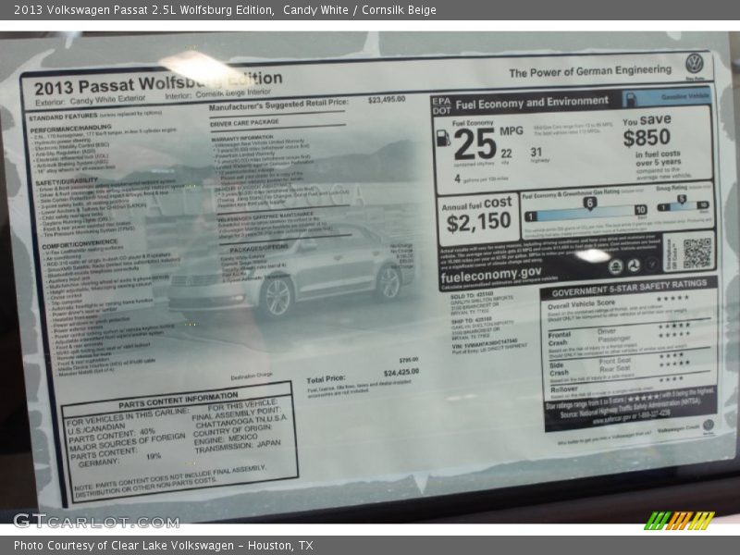
Task: Click the small Volkswagen Credit logo at sticker bottom
Action: [x=708, y=425]
